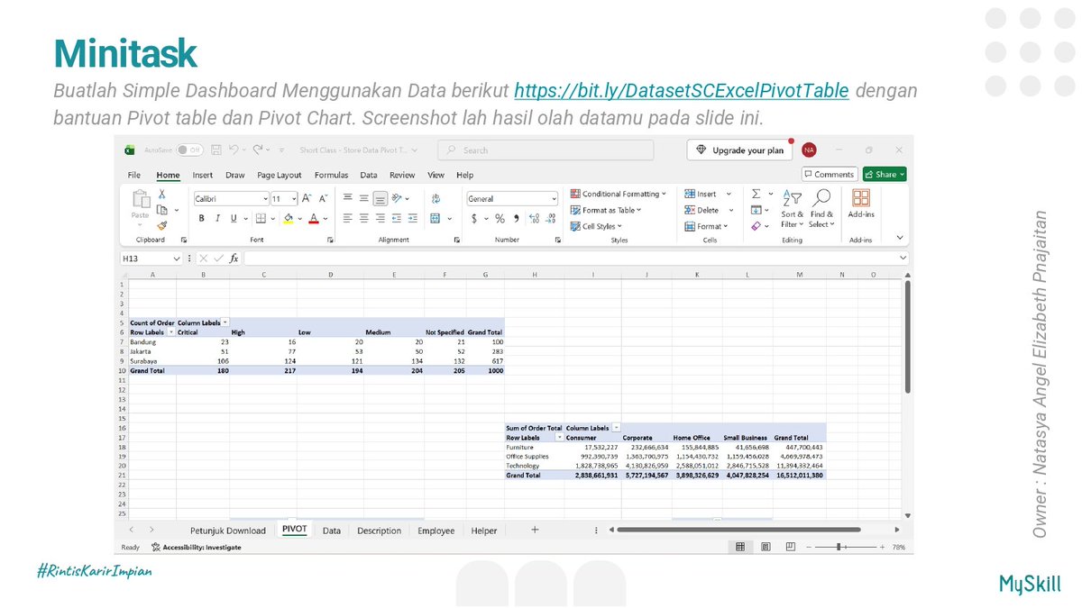
Task: Apply italic formatting
Action: pos(217,218)
